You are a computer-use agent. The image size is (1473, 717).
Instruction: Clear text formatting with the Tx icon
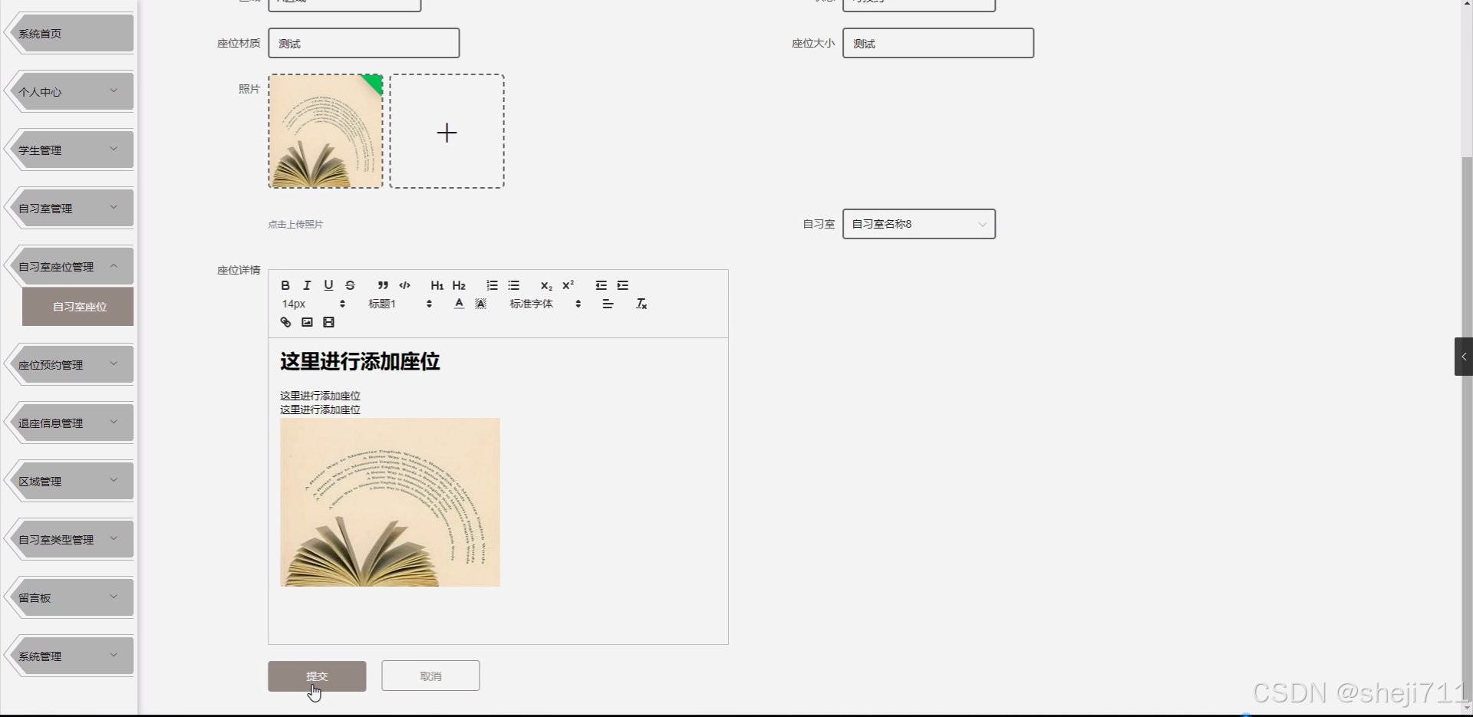click(x=641, y=304)
